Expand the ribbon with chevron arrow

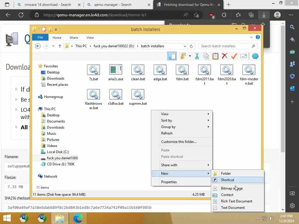251,37
